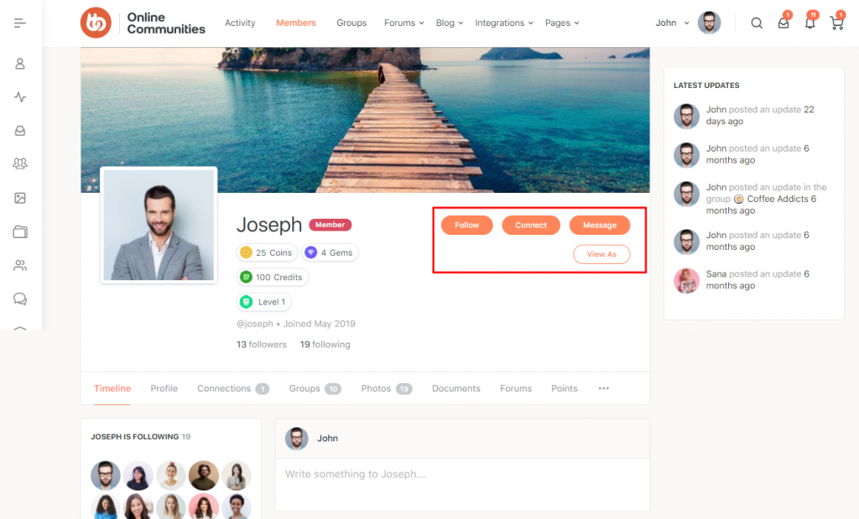
Task: Expand John's account dropdown
Action: (x=669, y=23)
